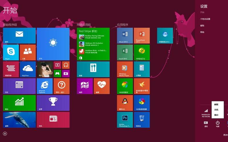
Task: Open the Calendar tile
Action: (19, 86)
